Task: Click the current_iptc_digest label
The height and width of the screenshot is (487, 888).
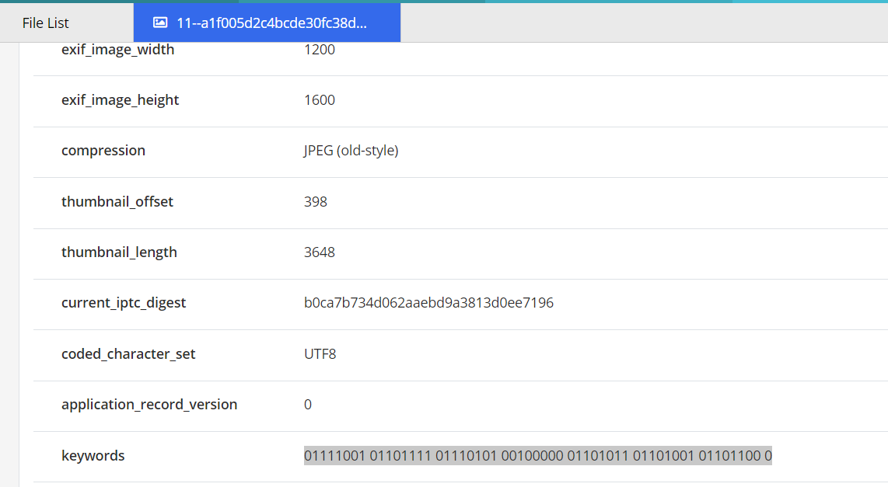Action: pos(124,303)
